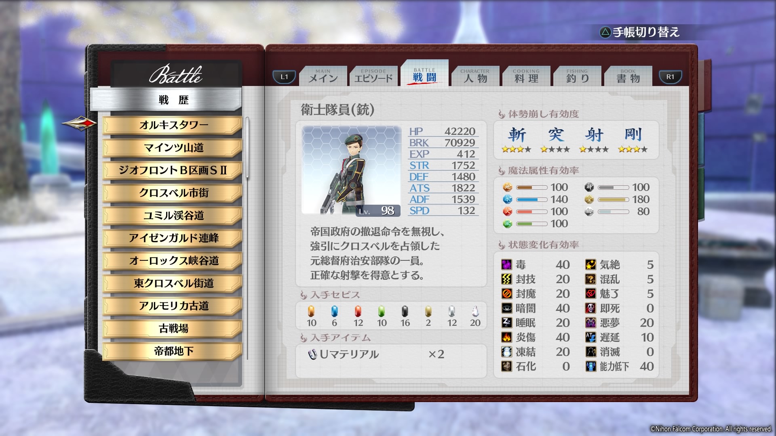This screenshot has width=776, height=436.
Task: Click the earth element icon
Action: pos(507,187)
